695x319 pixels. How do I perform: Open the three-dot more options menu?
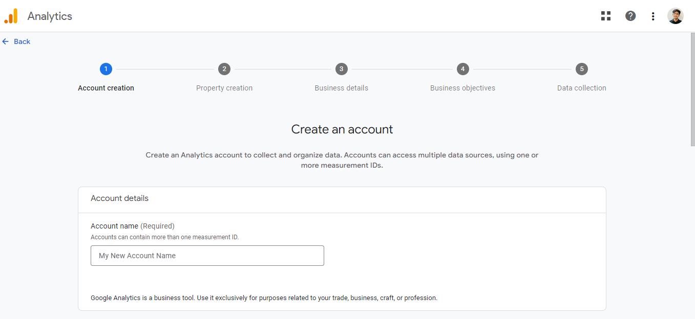click(653, 16)
